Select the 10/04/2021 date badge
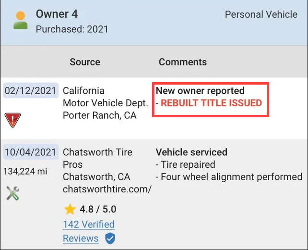The height and width of the screenshot is (250, 308). tap(31, 152)
